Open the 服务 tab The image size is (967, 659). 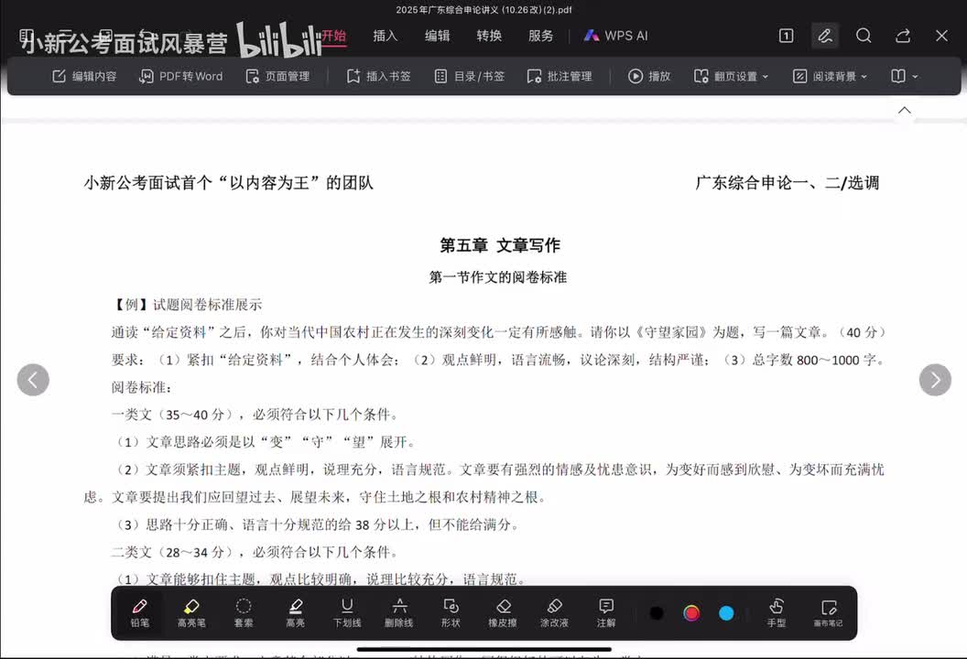(541, 36)
